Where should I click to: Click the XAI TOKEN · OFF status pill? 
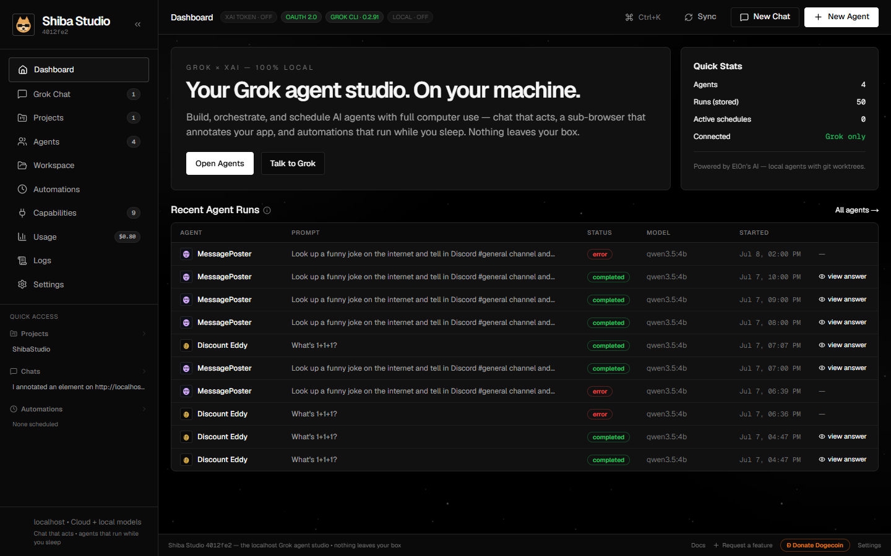249,17
